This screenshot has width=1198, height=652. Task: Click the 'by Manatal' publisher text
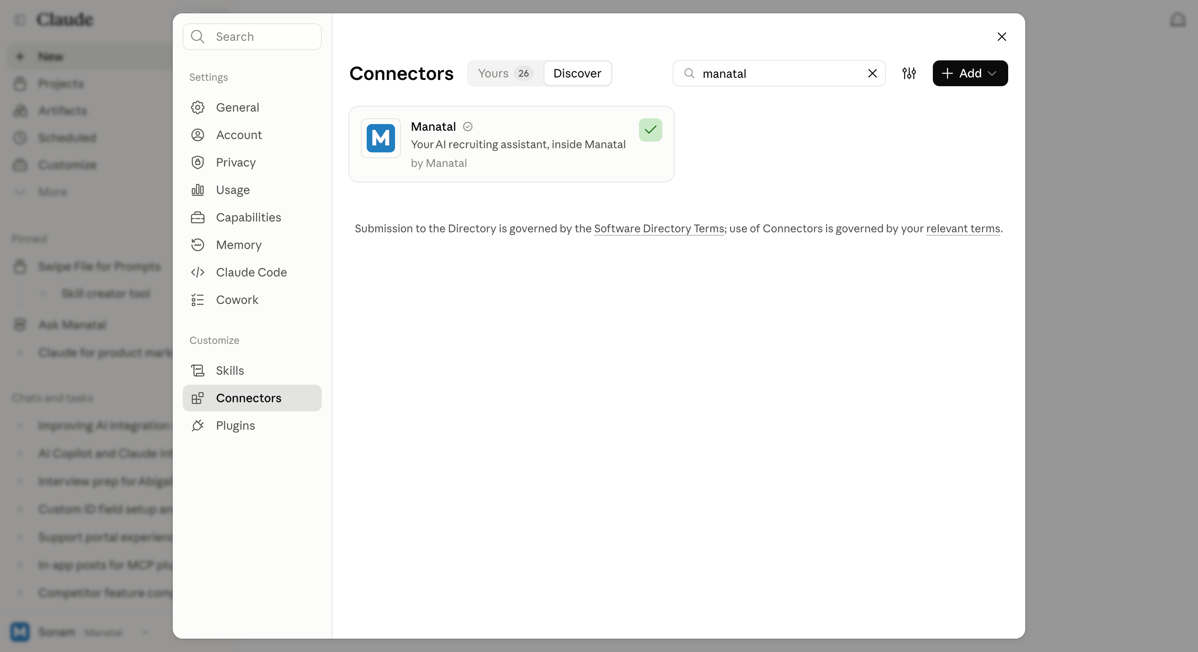(439, 163)
